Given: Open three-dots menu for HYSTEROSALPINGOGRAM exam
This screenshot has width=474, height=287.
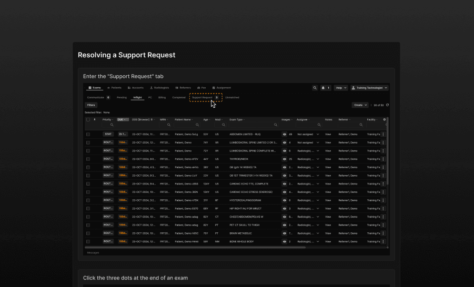Looking at the screenshot, I should pos(384,200).
